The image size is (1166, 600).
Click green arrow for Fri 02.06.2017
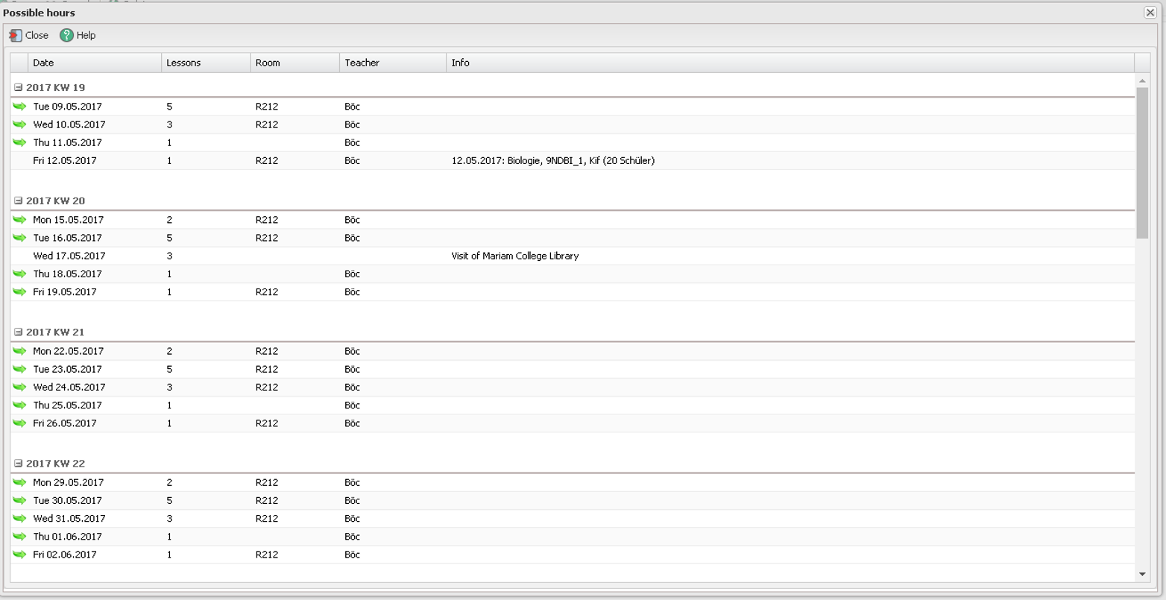pyautogui.click(x=19, y=555)
